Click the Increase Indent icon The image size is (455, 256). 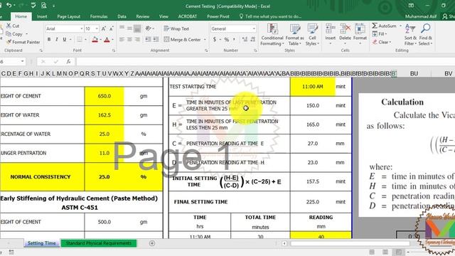pos(156,40)
